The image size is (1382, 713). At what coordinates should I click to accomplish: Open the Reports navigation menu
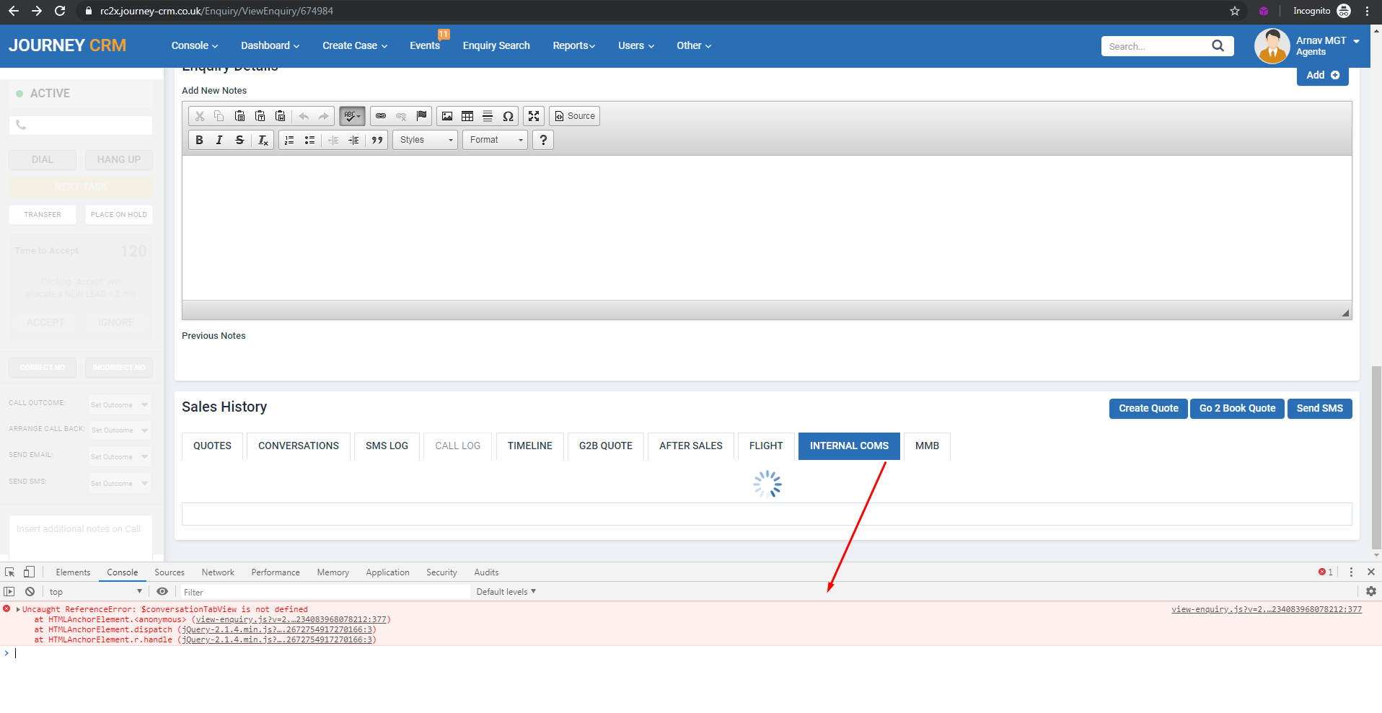tap(574, 45)
